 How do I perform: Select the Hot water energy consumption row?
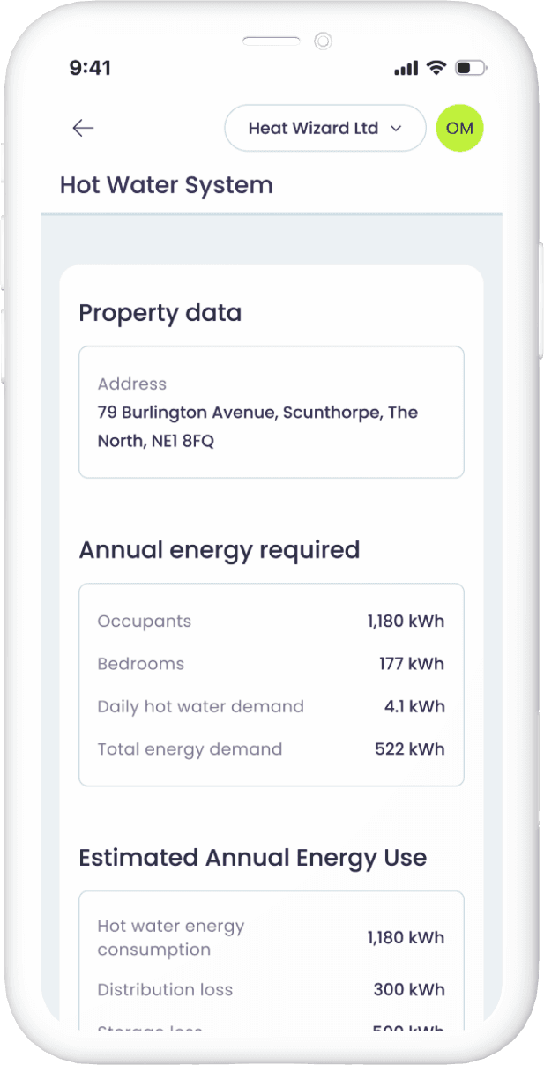(x=271, y=937)
